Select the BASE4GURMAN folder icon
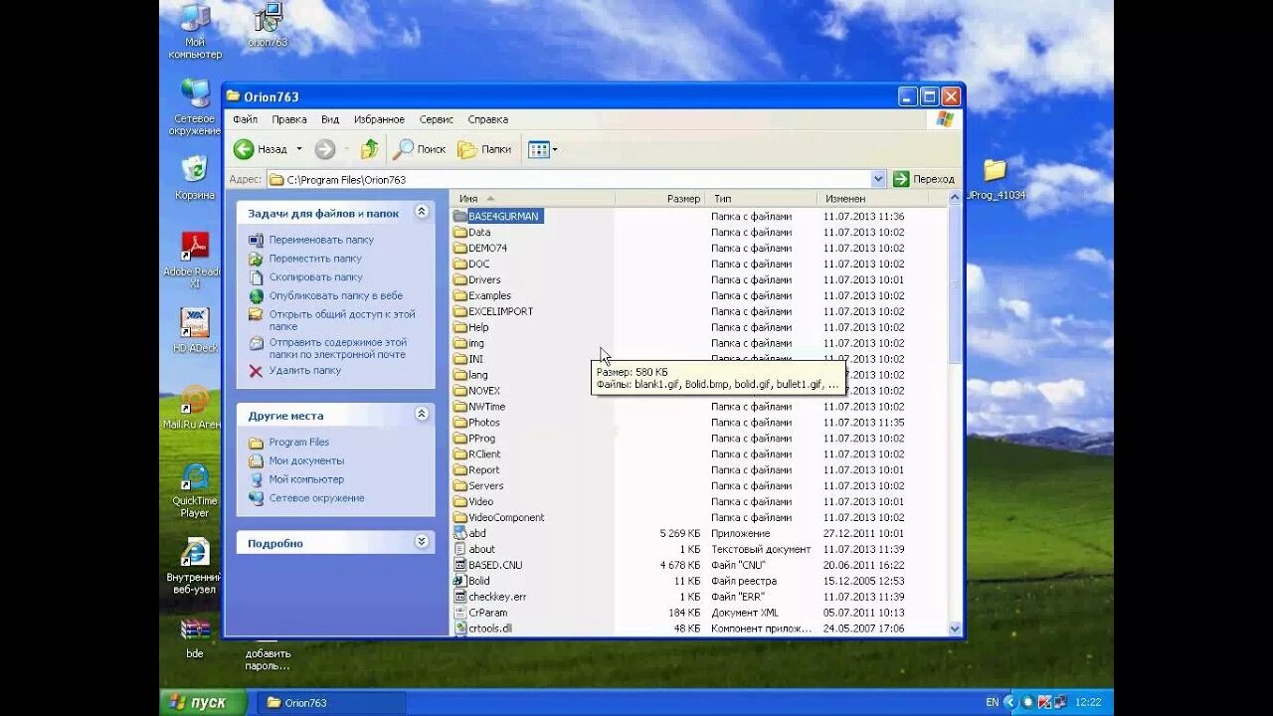 [459, 216]
